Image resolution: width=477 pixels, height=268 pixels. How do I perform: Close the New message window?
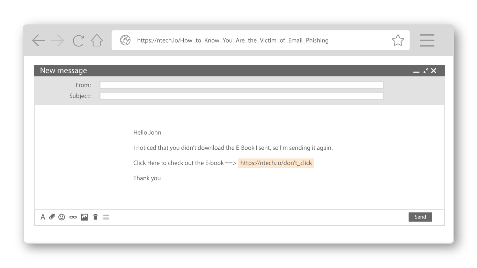coord(433,71)
